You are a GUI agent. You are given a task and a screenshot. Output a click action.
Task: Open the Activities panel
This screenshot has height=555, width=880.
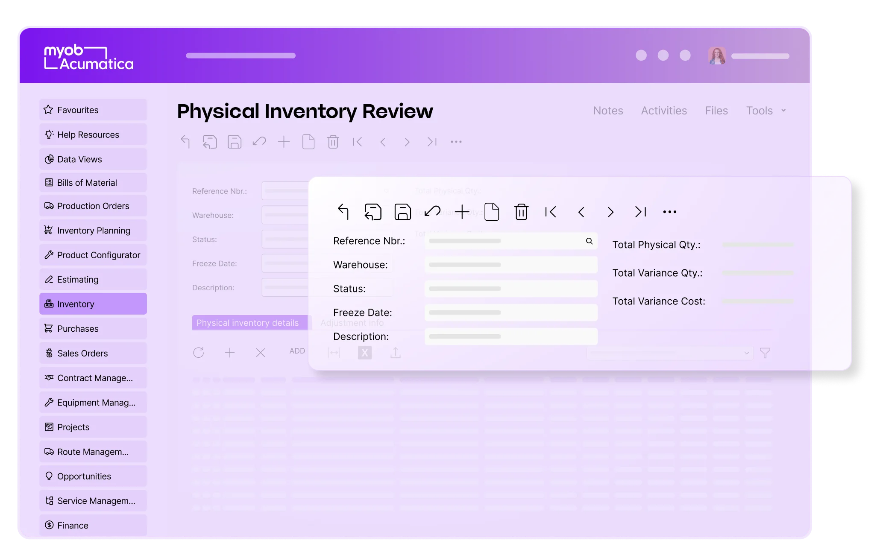click(664, 111)
